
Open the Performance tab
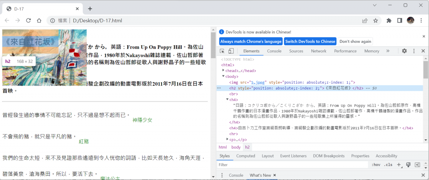tap(345, 51)
